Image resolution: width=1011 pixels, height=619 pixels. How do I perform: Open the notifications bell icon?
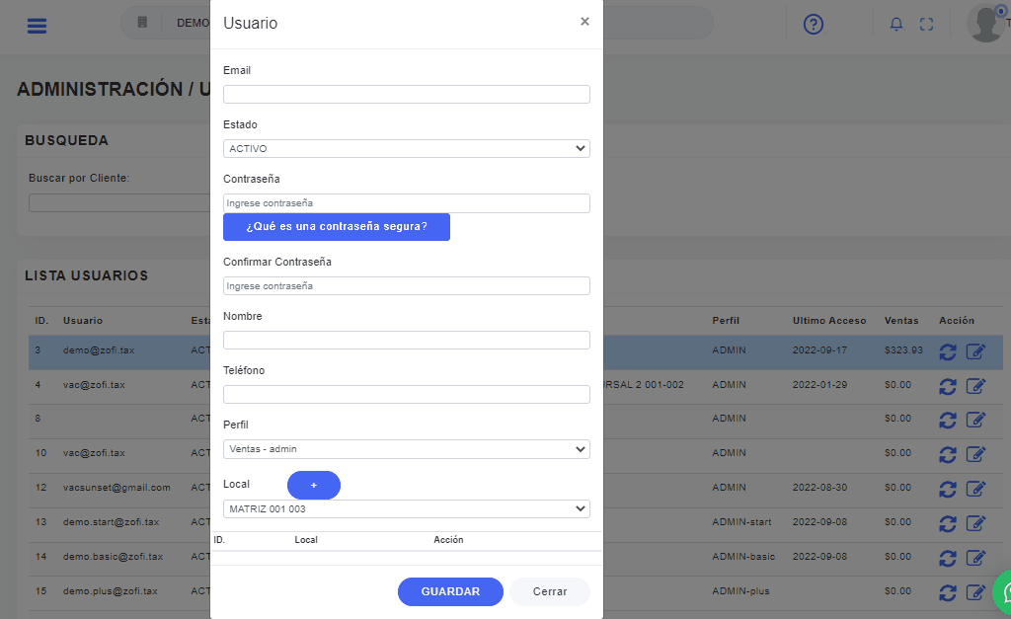[x=896, y=25]
